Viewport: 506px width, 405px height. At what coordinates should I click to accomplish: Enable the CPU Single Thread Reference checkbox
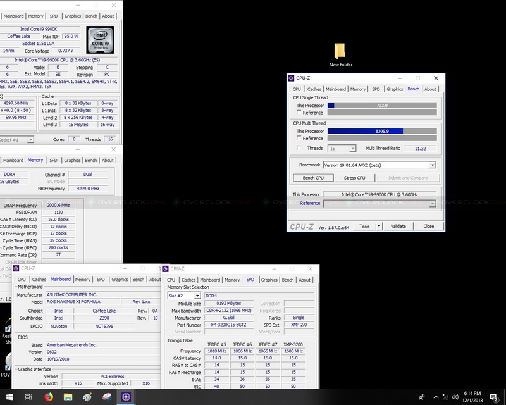pyautogui.click(x=299, y=113)
